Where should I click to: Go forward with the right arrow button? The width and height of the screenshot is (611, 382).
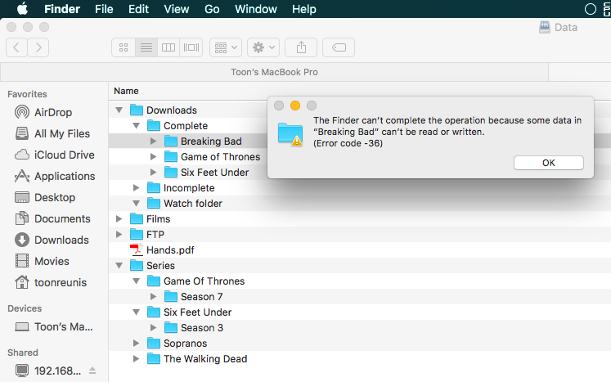(x=38, y=47)
